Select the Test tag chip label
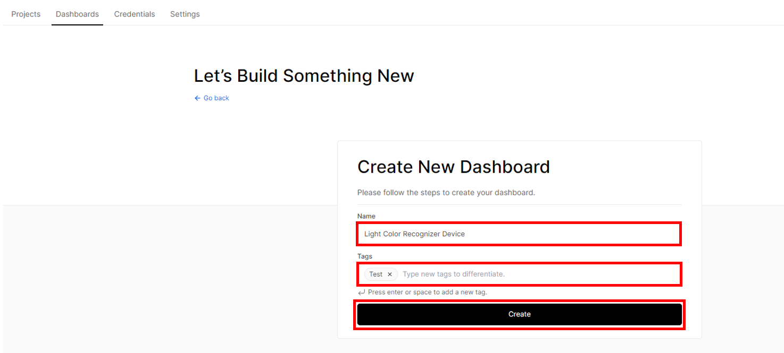 click(x=376, y=274)
